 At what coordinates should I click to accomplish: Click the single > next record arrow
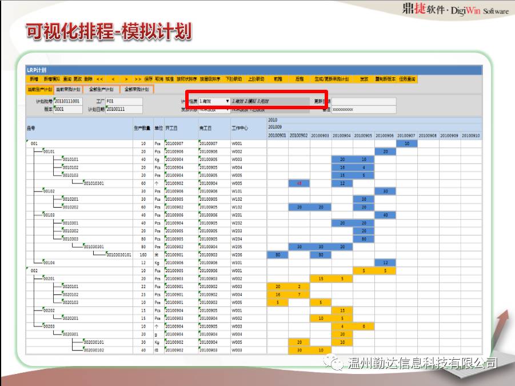tap(126, 79)
